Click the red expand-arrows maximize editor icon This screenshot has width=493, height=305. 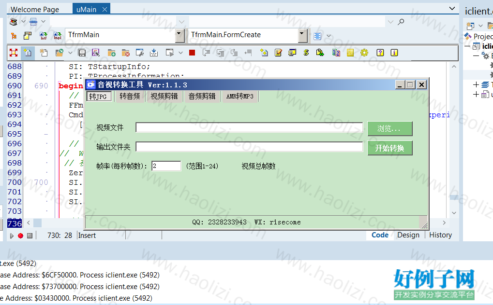click(14, 53)
